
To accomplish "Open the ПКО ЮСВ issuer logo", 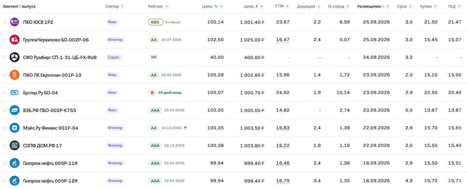I will pyautogui.click(x=15, y=22).
